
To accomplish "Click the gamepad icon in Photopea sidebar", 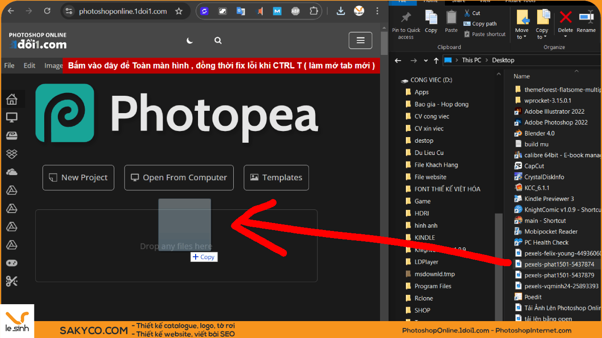I will click(x=12, y=263).
